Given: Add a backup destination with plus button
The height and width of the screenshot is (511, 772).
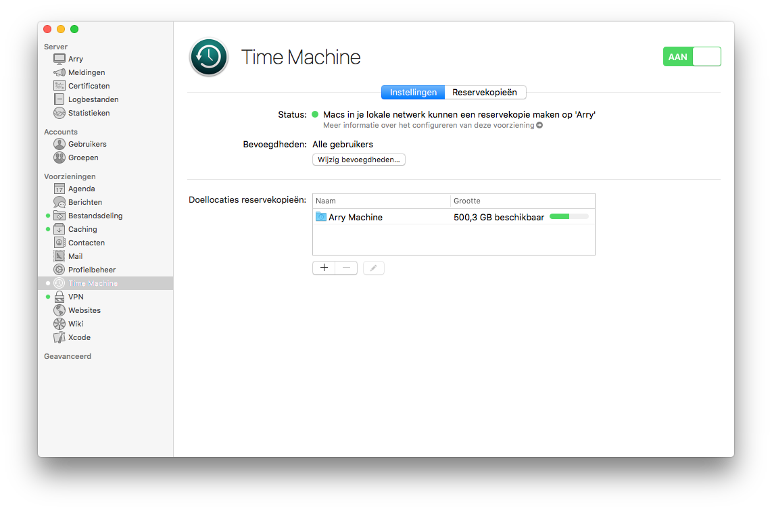Looking at the screenshot, I should tap(324, 268).
